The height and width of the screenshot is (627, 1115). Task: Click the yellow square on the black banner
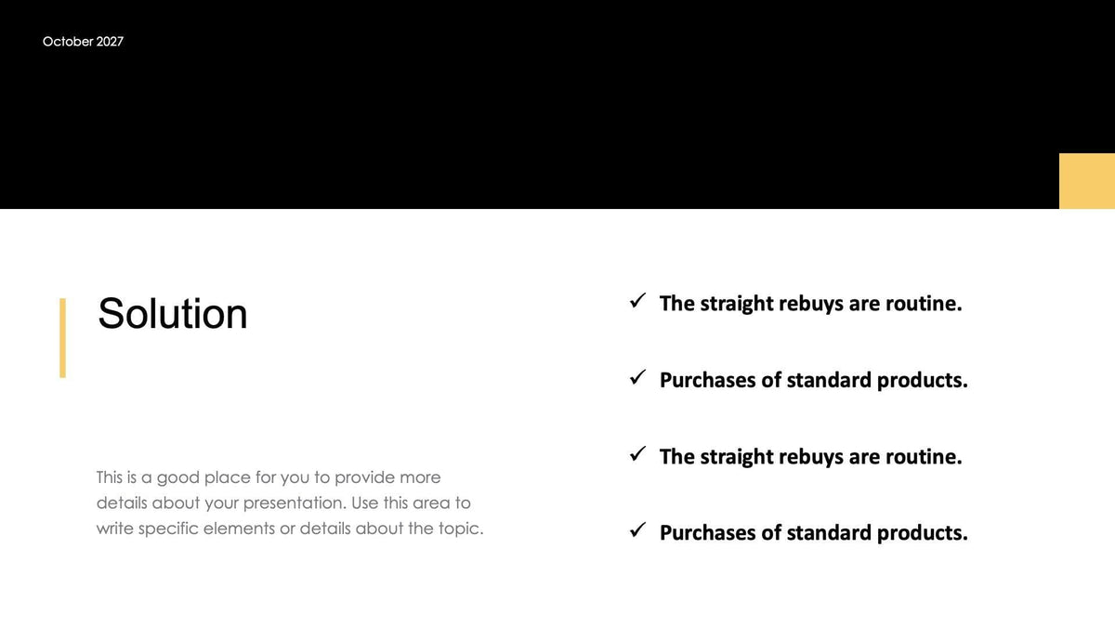tap(1086, 181)
